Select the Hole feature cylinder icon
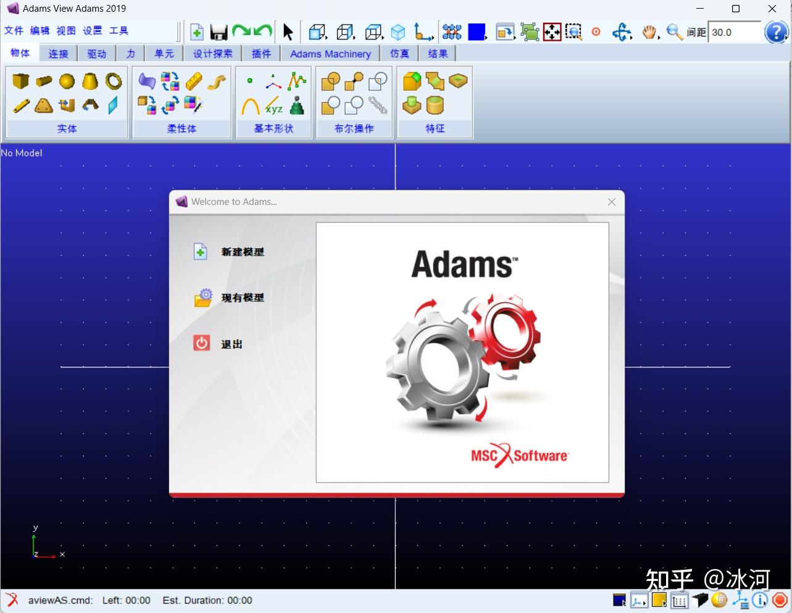Screen dimensions: 792x613 pos(412,106)
